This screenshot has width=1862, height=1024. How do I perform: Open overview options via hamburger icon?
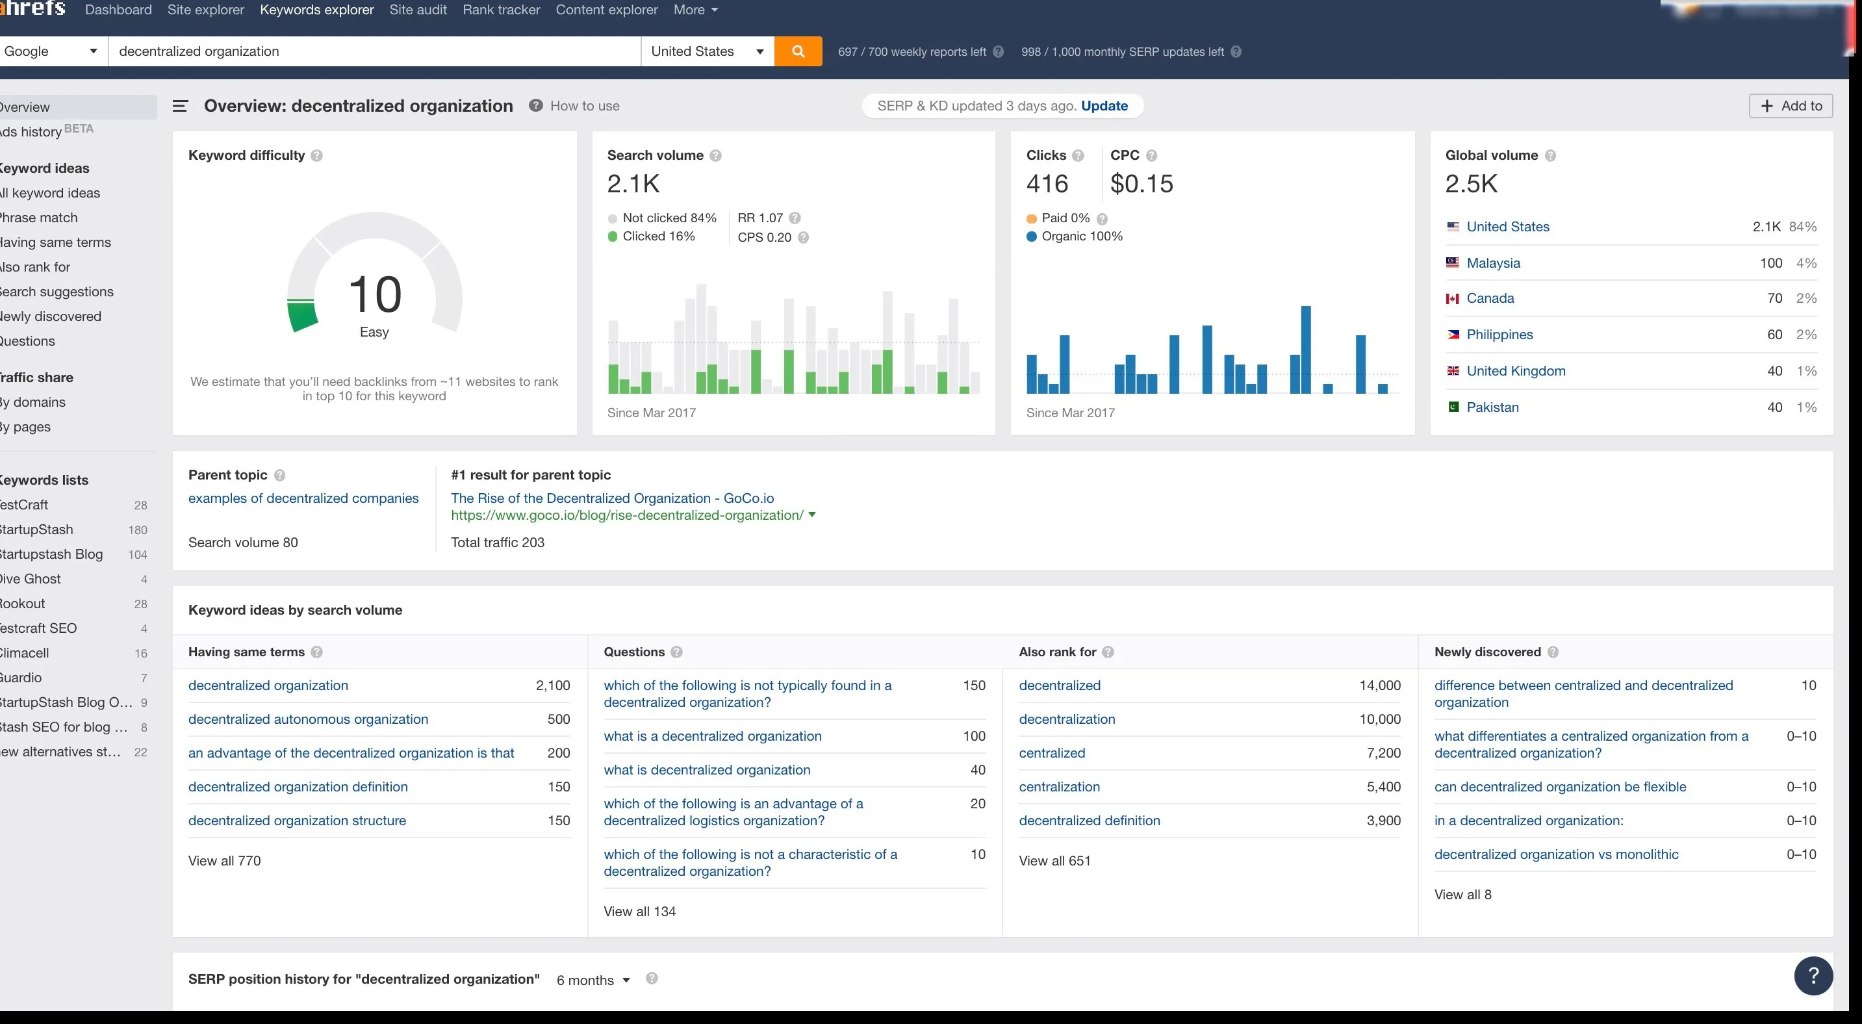click(x=180, y=105)
